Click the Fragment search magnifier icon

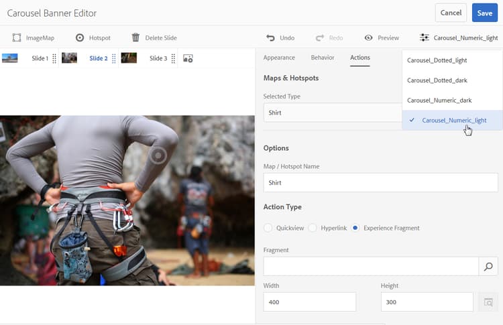(488, 266)
